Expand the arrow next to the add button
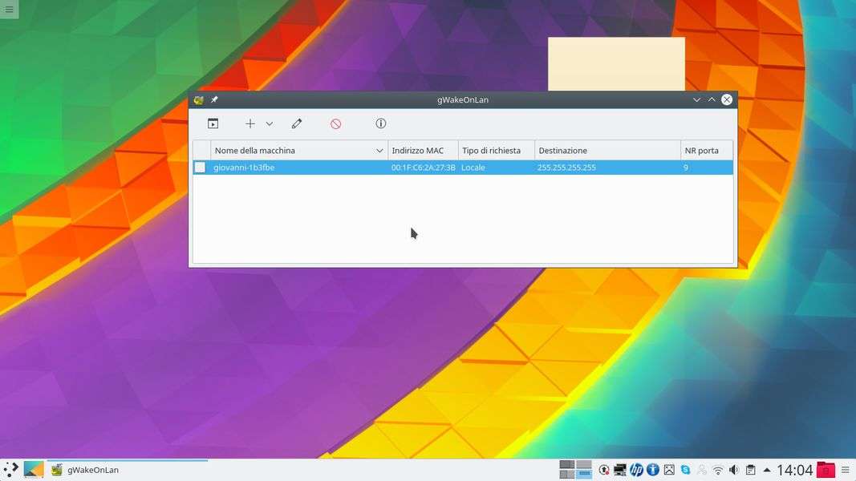This screenshot has width=856, height=481. [x=270, y=123]
